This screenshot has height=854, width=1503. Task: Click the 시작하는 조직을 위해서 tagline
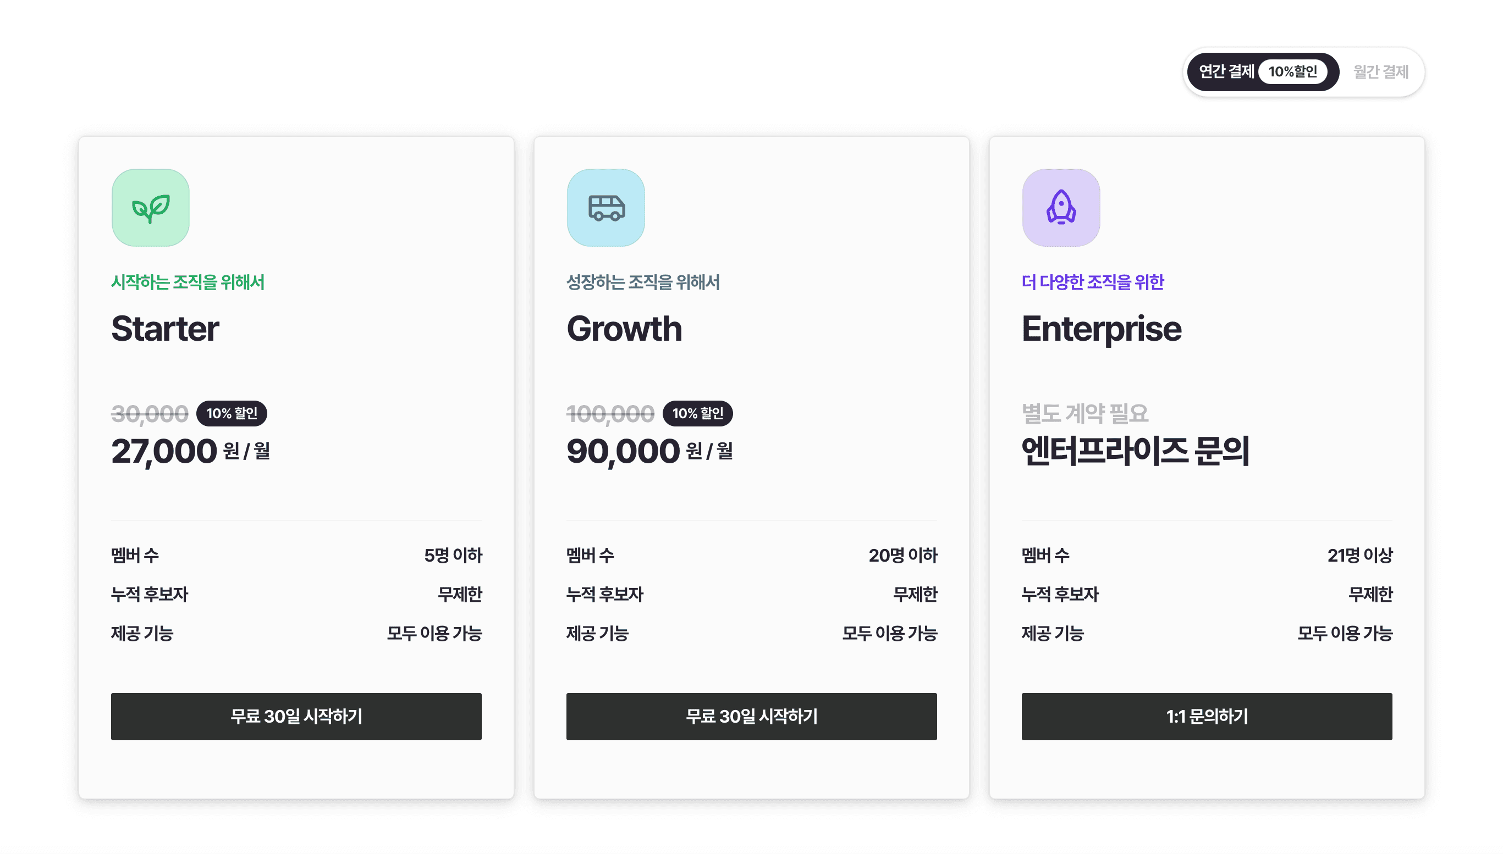tap(188, 282)
